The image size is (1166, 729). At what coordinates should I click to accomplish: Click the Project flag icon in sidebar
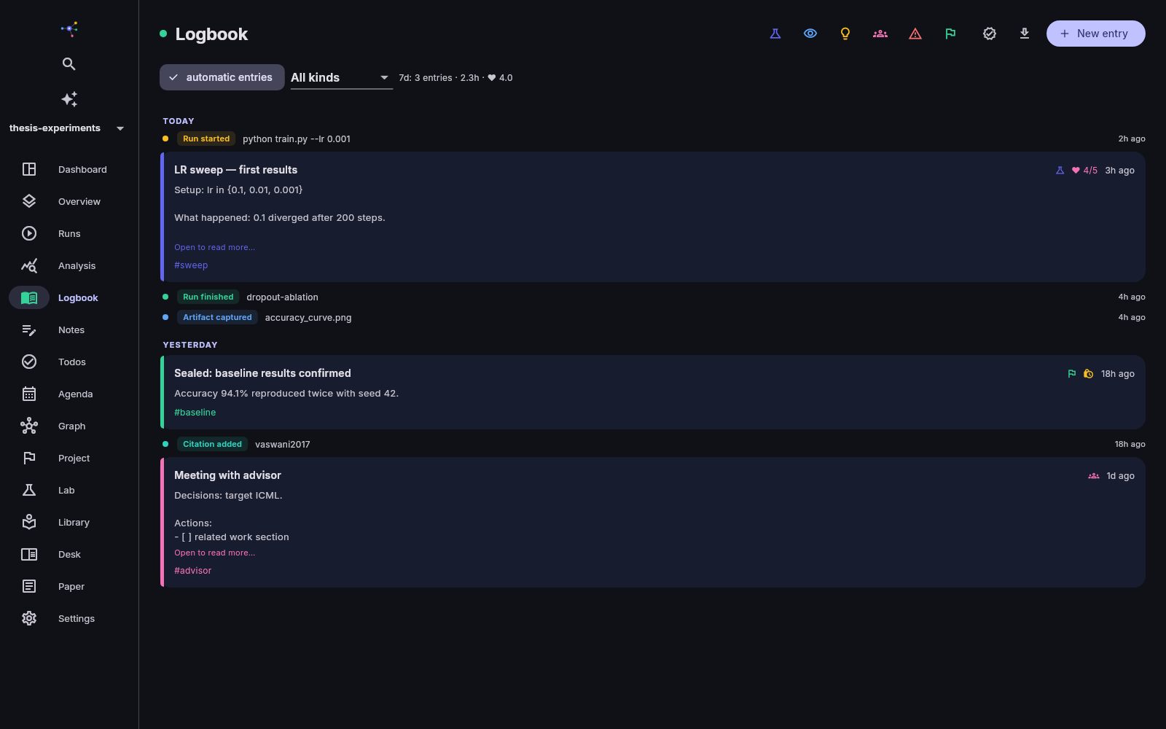(x=29, y=458)
